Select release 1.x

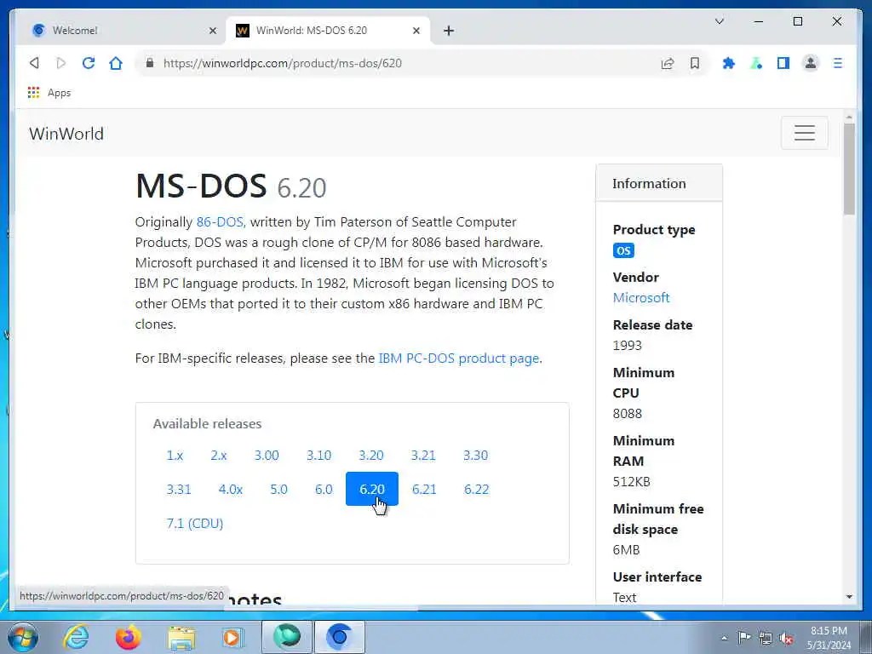click(x=175, y=455)
